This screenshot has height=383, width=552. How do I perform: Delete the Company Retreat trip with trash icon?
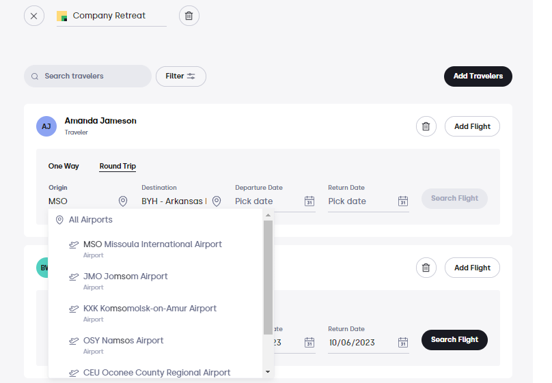click(189, 16)
